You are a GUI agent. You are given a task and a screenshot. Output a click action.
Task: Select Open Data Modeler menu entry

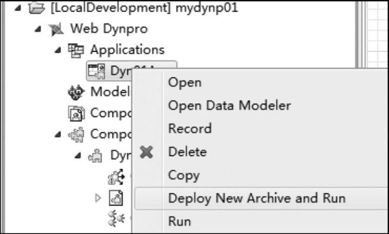[229, 105]
